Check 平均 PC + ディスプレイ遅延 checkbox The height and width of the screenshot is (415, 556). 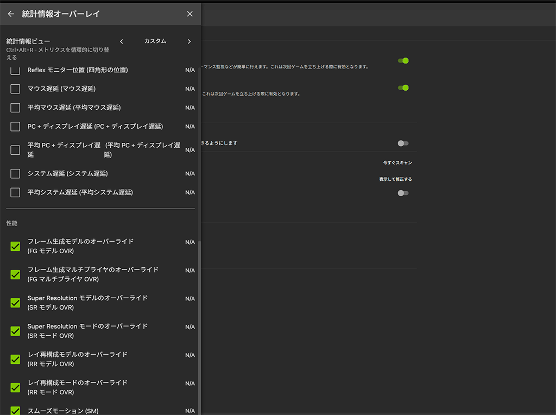[x=15, y=150]
